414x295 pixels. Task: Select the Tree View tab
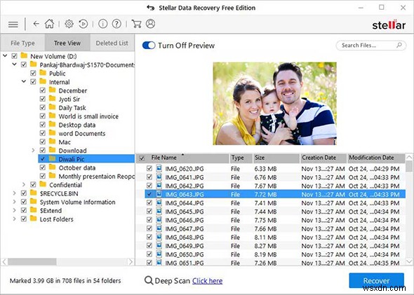pos(67,43)
